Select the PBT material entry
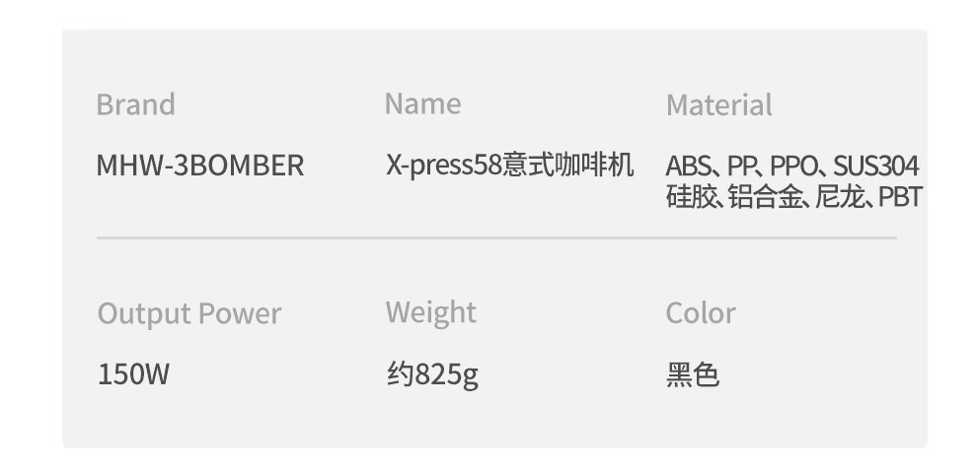 899,197
